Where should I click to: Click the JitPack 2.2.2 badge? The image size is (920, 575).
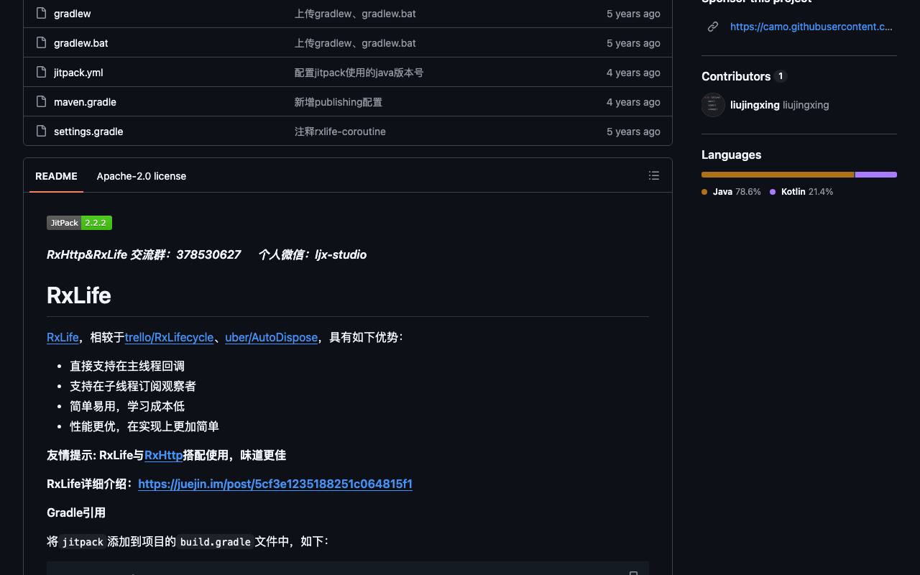[79, 223]
